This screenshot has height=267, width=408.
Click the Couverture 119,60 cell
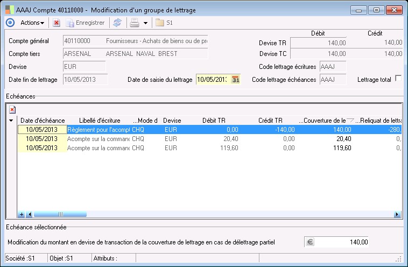[326, 148]
